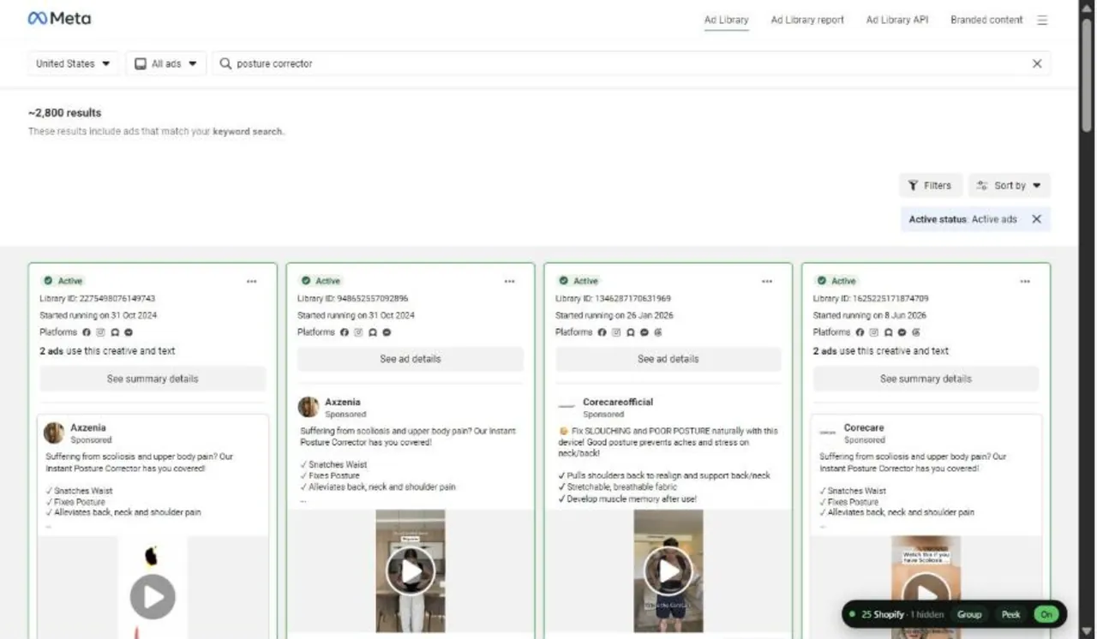Click Threads platform icon on ad 1625225171874709

click(916, 332)
